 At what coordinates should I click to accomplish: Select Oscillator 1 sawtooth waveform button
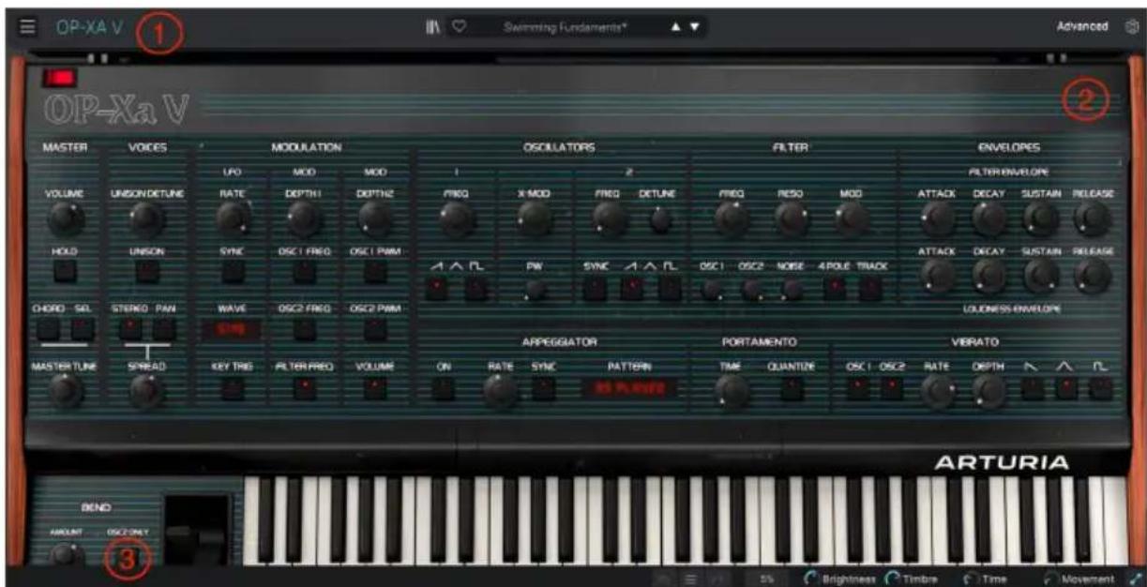(x=439, y=290)
